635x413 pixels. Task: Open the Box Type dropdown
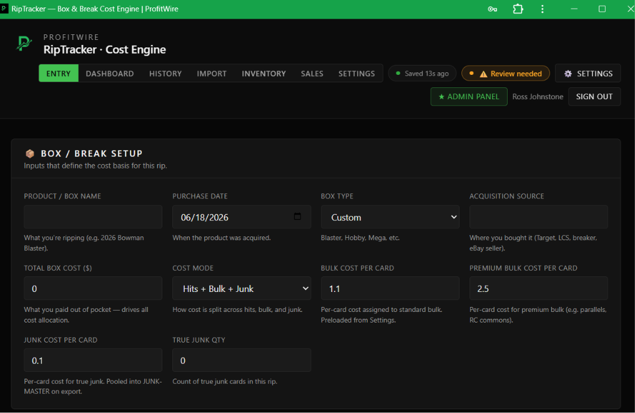click(390, 217)
